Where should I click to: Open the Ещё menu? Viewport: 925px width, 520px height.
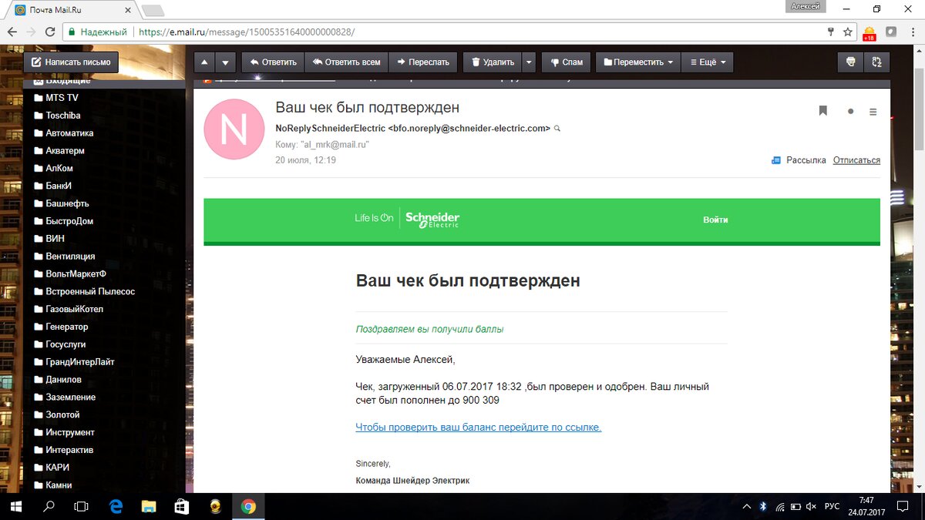click(x=707, y=62)
